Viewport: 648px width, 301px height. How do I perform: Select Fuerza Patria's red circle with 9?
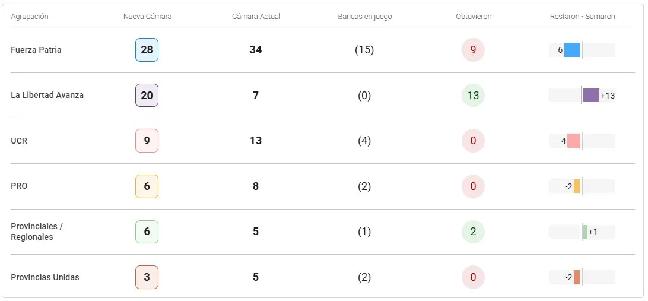(x=473, y=50)
